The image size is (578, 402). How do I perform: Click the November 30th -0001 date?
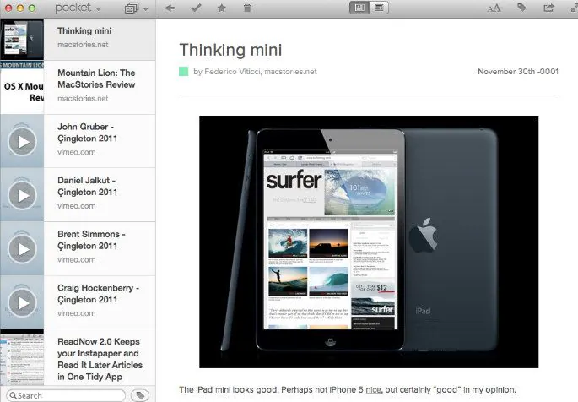point(518,72)
